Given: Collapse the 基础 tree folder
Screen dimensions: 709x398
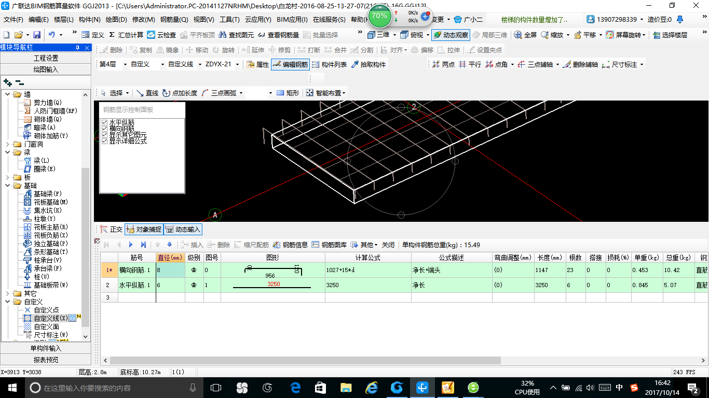Looking at the screenshot, I should point(8,186).
